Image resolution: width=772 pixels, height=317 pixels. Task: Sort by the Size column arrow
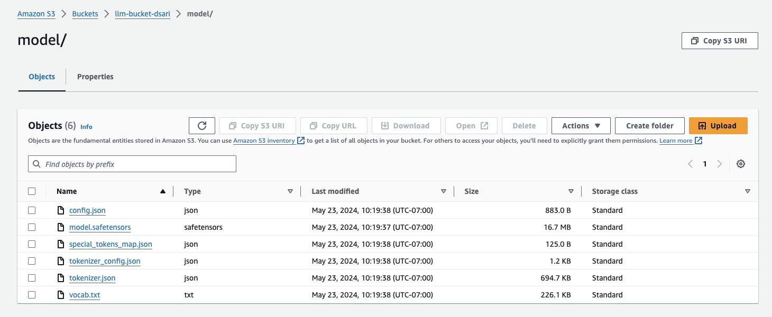pos(571,191)
